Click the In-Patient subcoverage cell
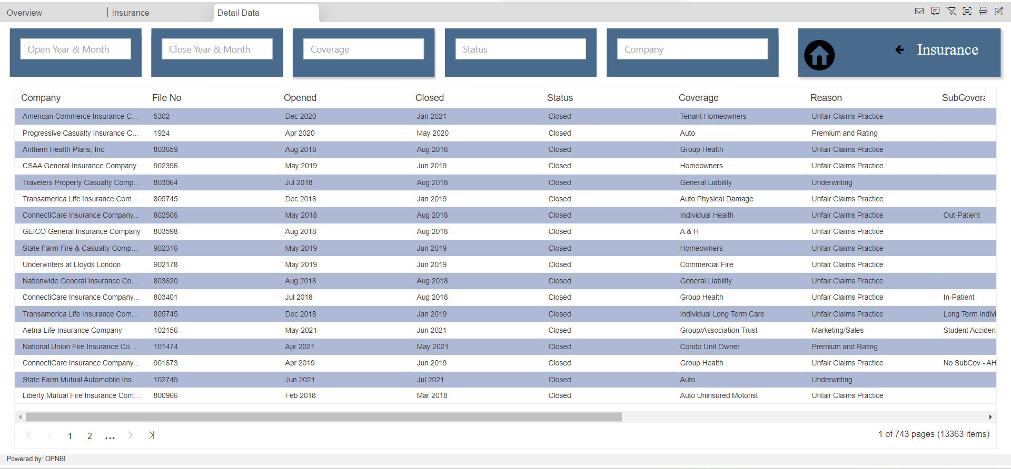 click(x=959, y=297)
